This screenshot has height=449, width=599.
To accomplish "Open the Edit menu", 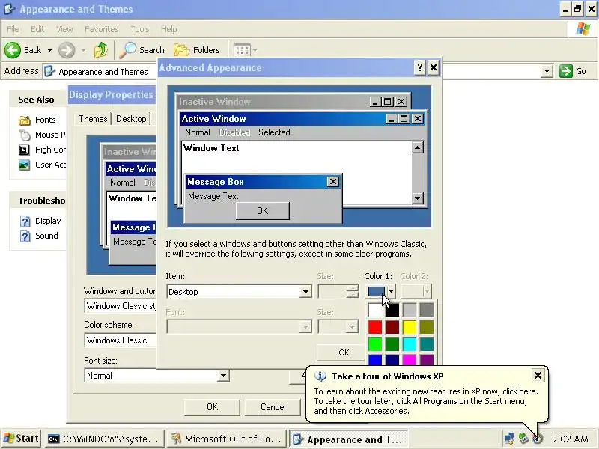I will click(37, 29).
